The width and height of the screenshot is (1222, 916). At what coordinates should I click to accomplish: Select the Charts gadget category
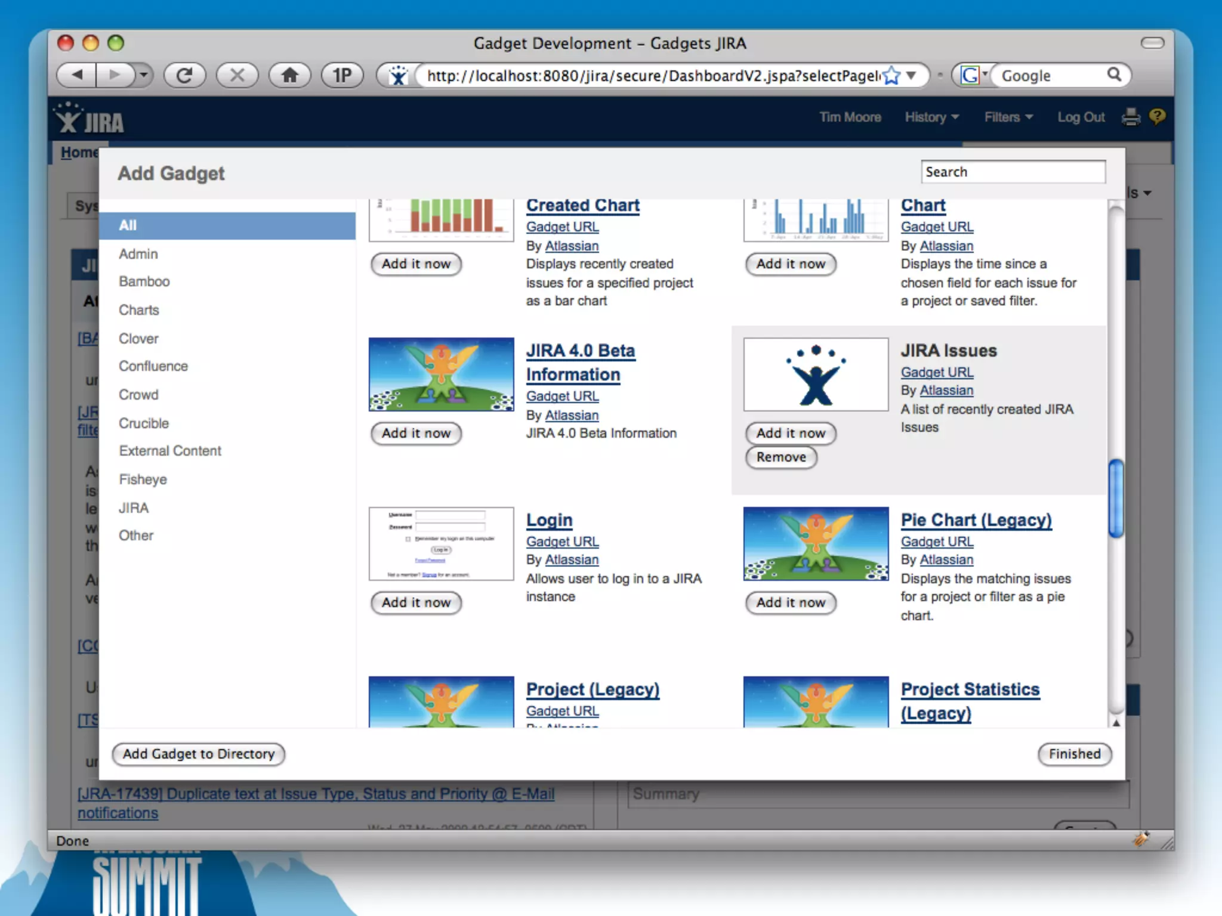click(x=138, y=310)
